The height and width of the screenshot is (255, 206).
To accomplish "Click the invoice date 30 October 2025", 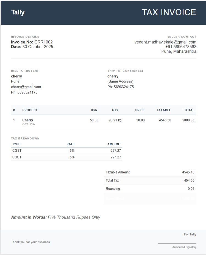I will tap(38, 47).
